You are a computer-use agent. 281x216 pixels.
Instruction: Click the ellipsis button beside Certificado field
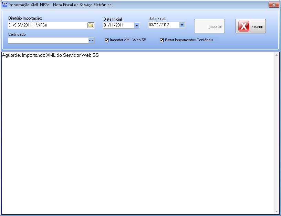coord(91,40)
